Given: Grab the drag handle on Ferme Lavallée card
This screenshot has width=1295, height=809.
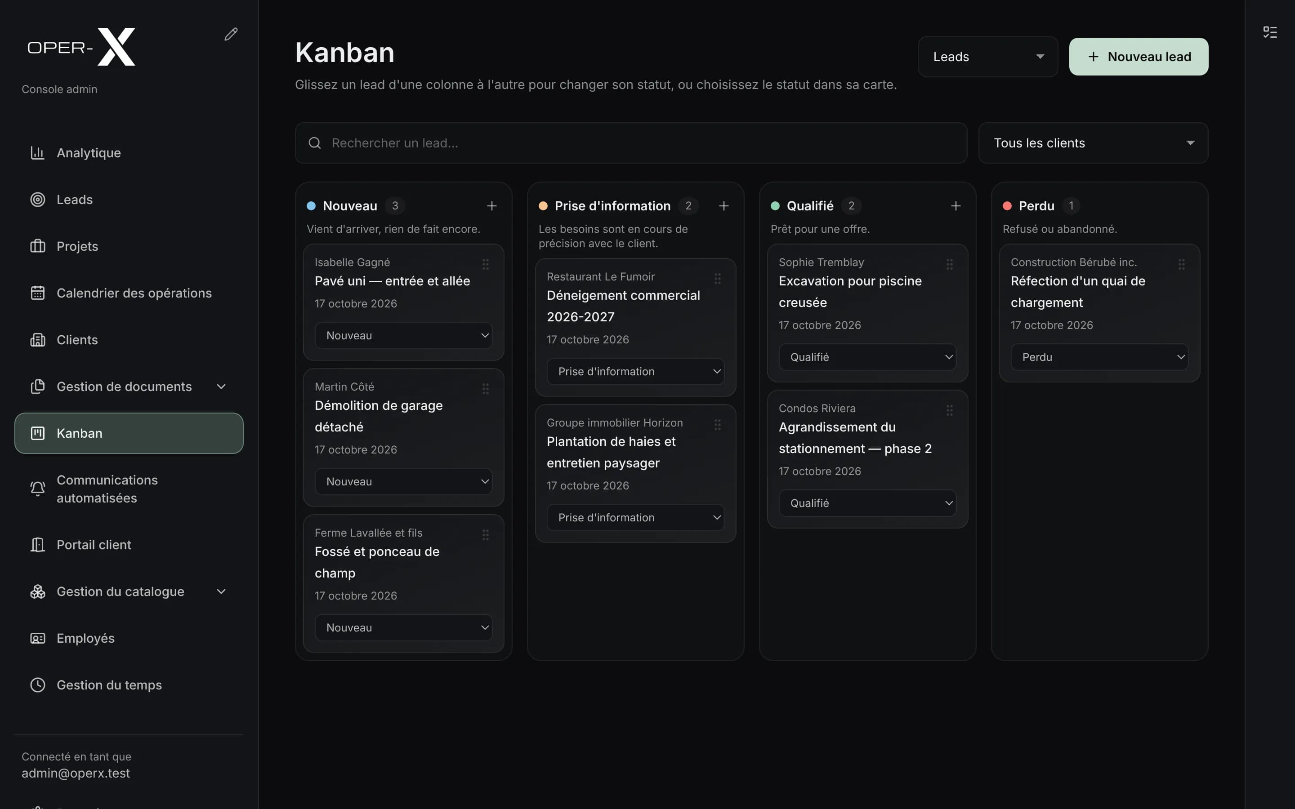Looking at the screenshot, I should tap(485, 534).
